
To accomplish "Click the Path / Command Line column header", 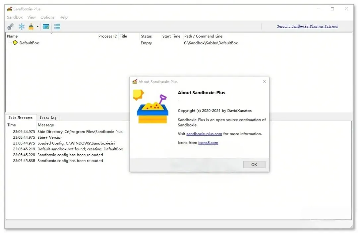I will 203,36.
